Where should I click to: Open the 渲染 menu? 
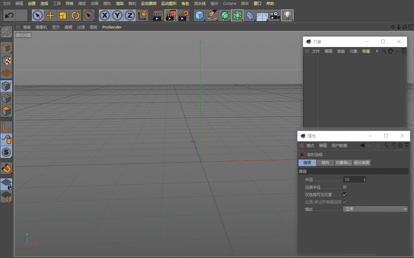120,3
